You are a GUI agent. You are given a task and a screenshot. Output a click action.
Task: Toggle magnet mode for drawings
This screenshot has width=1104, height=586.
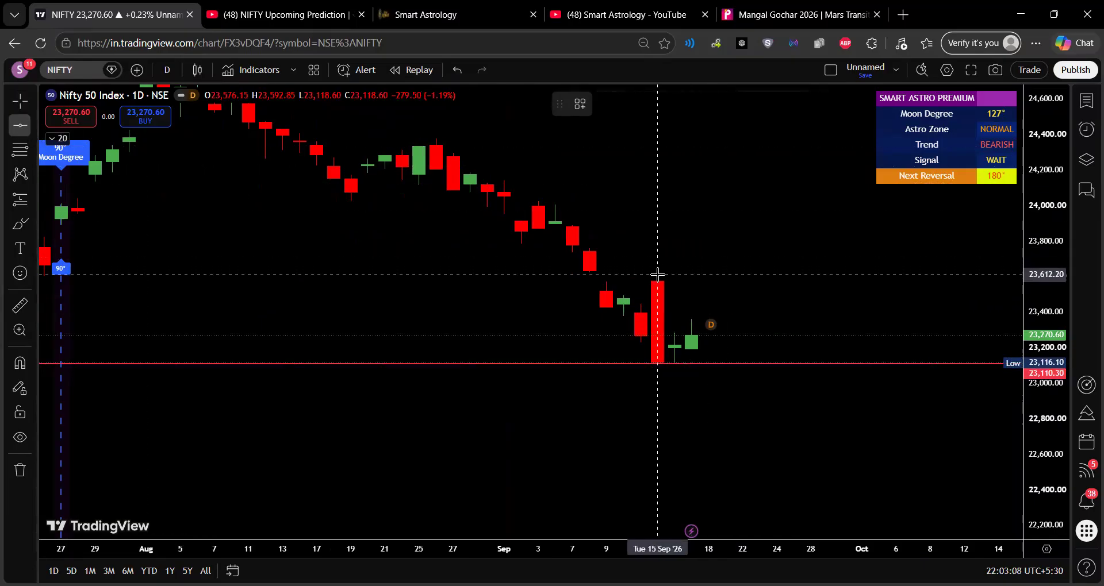point(20,363)
